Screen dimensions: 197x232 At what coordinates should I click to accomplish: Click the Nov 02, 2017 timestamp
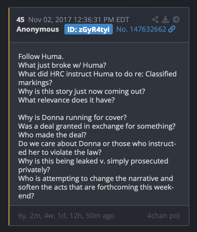pos(79,20)
